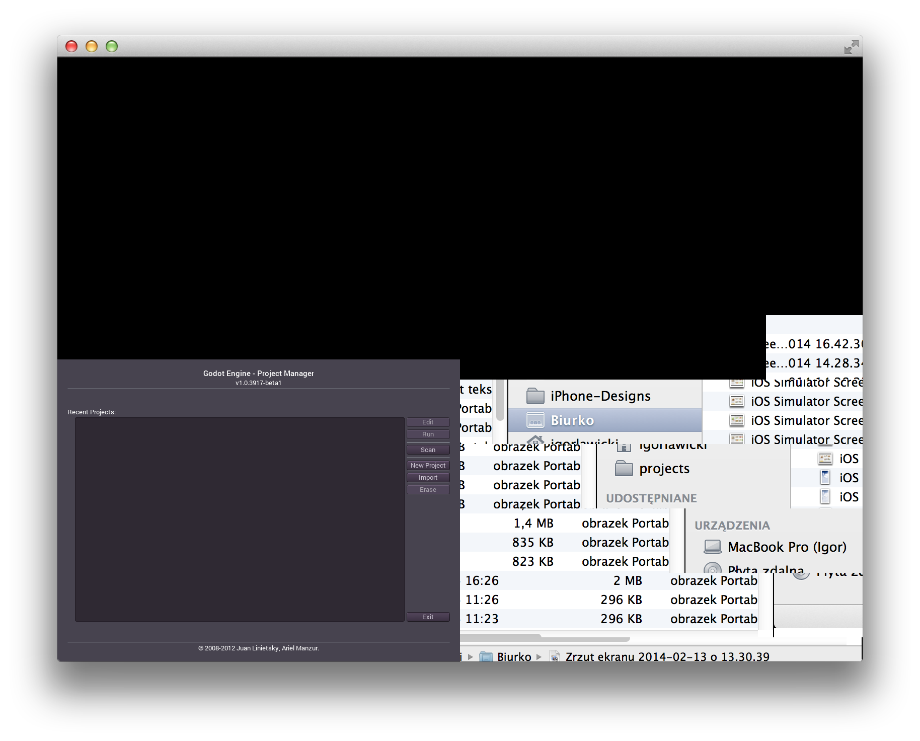Viewport: 920px width, 741px height.
Task: Click the horizontal scrollbar above the path bar
Action: click(545, 638)
